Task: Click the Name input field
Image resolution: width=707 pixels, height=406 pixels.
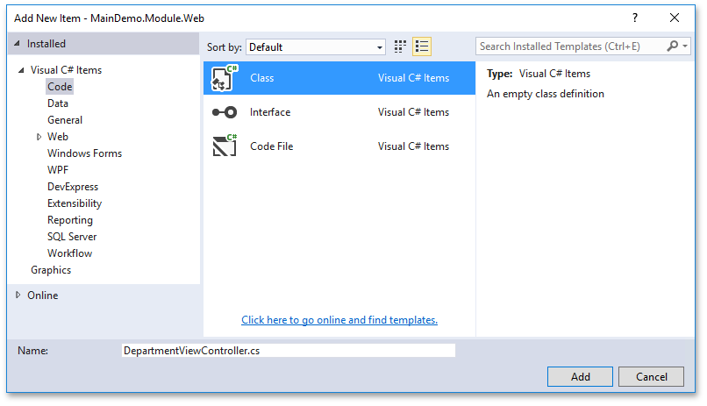Action: [x=289, y=351]
